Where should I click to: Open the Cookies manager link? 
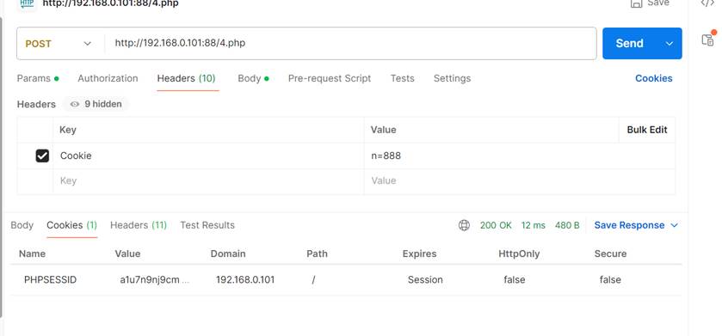point(654,78)
